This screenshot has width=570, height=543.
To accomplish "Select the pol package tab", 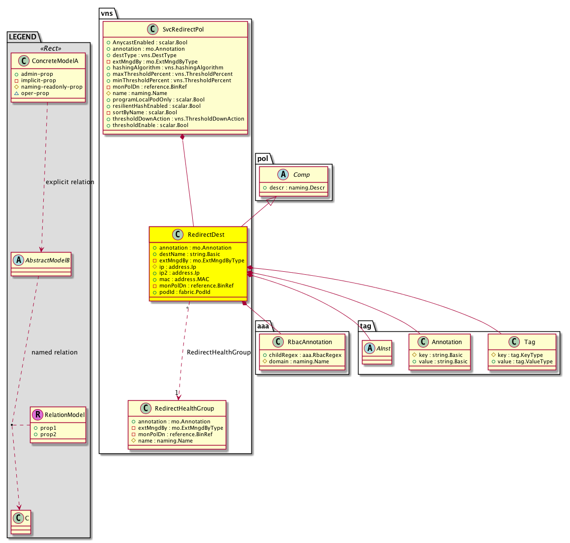I will tap(263, 159).
